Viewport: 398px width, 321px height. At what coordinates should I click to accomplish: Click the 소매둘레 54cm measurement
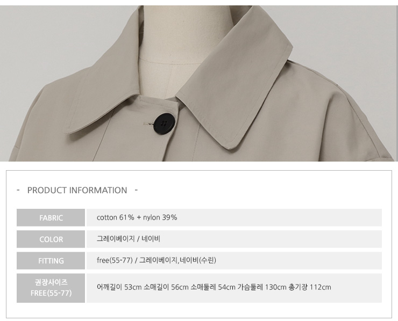(213, 287)
